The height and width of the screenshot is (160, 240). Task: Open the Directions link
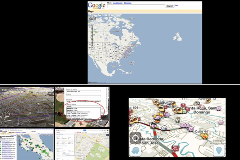point(128,3)
